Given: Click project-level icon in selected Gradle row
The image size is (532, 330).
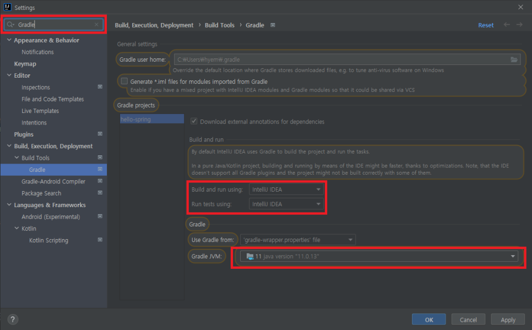Looking at the screenshot, I should [x=100, y=169].
